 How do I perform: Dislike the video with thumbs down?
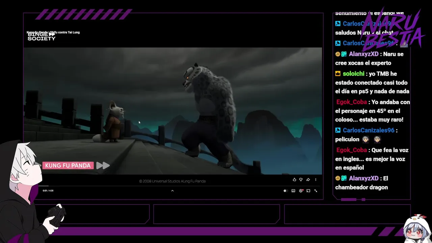[x=301, y=180]
